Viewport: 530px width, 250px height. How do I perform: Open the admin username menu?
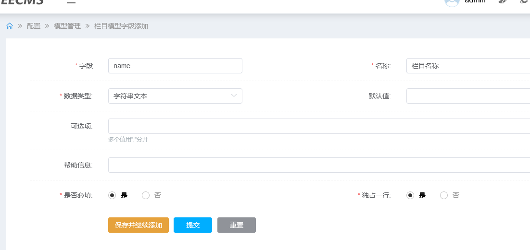click(475, 2)
